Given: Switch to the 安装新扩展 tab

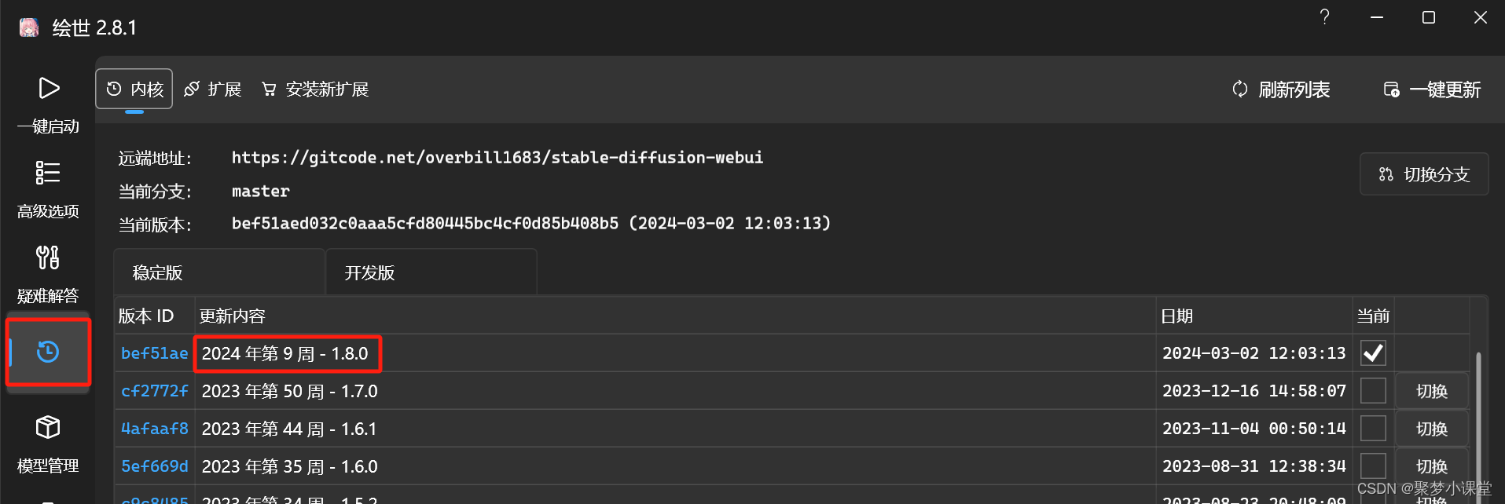Looking at the screenshot, I should click(315, 89).
